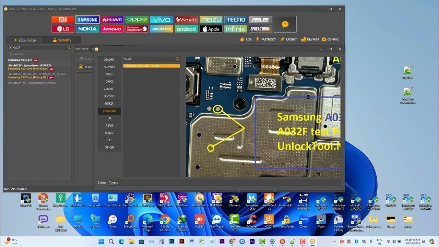Select the Samsung brand logo

point(87,20)
